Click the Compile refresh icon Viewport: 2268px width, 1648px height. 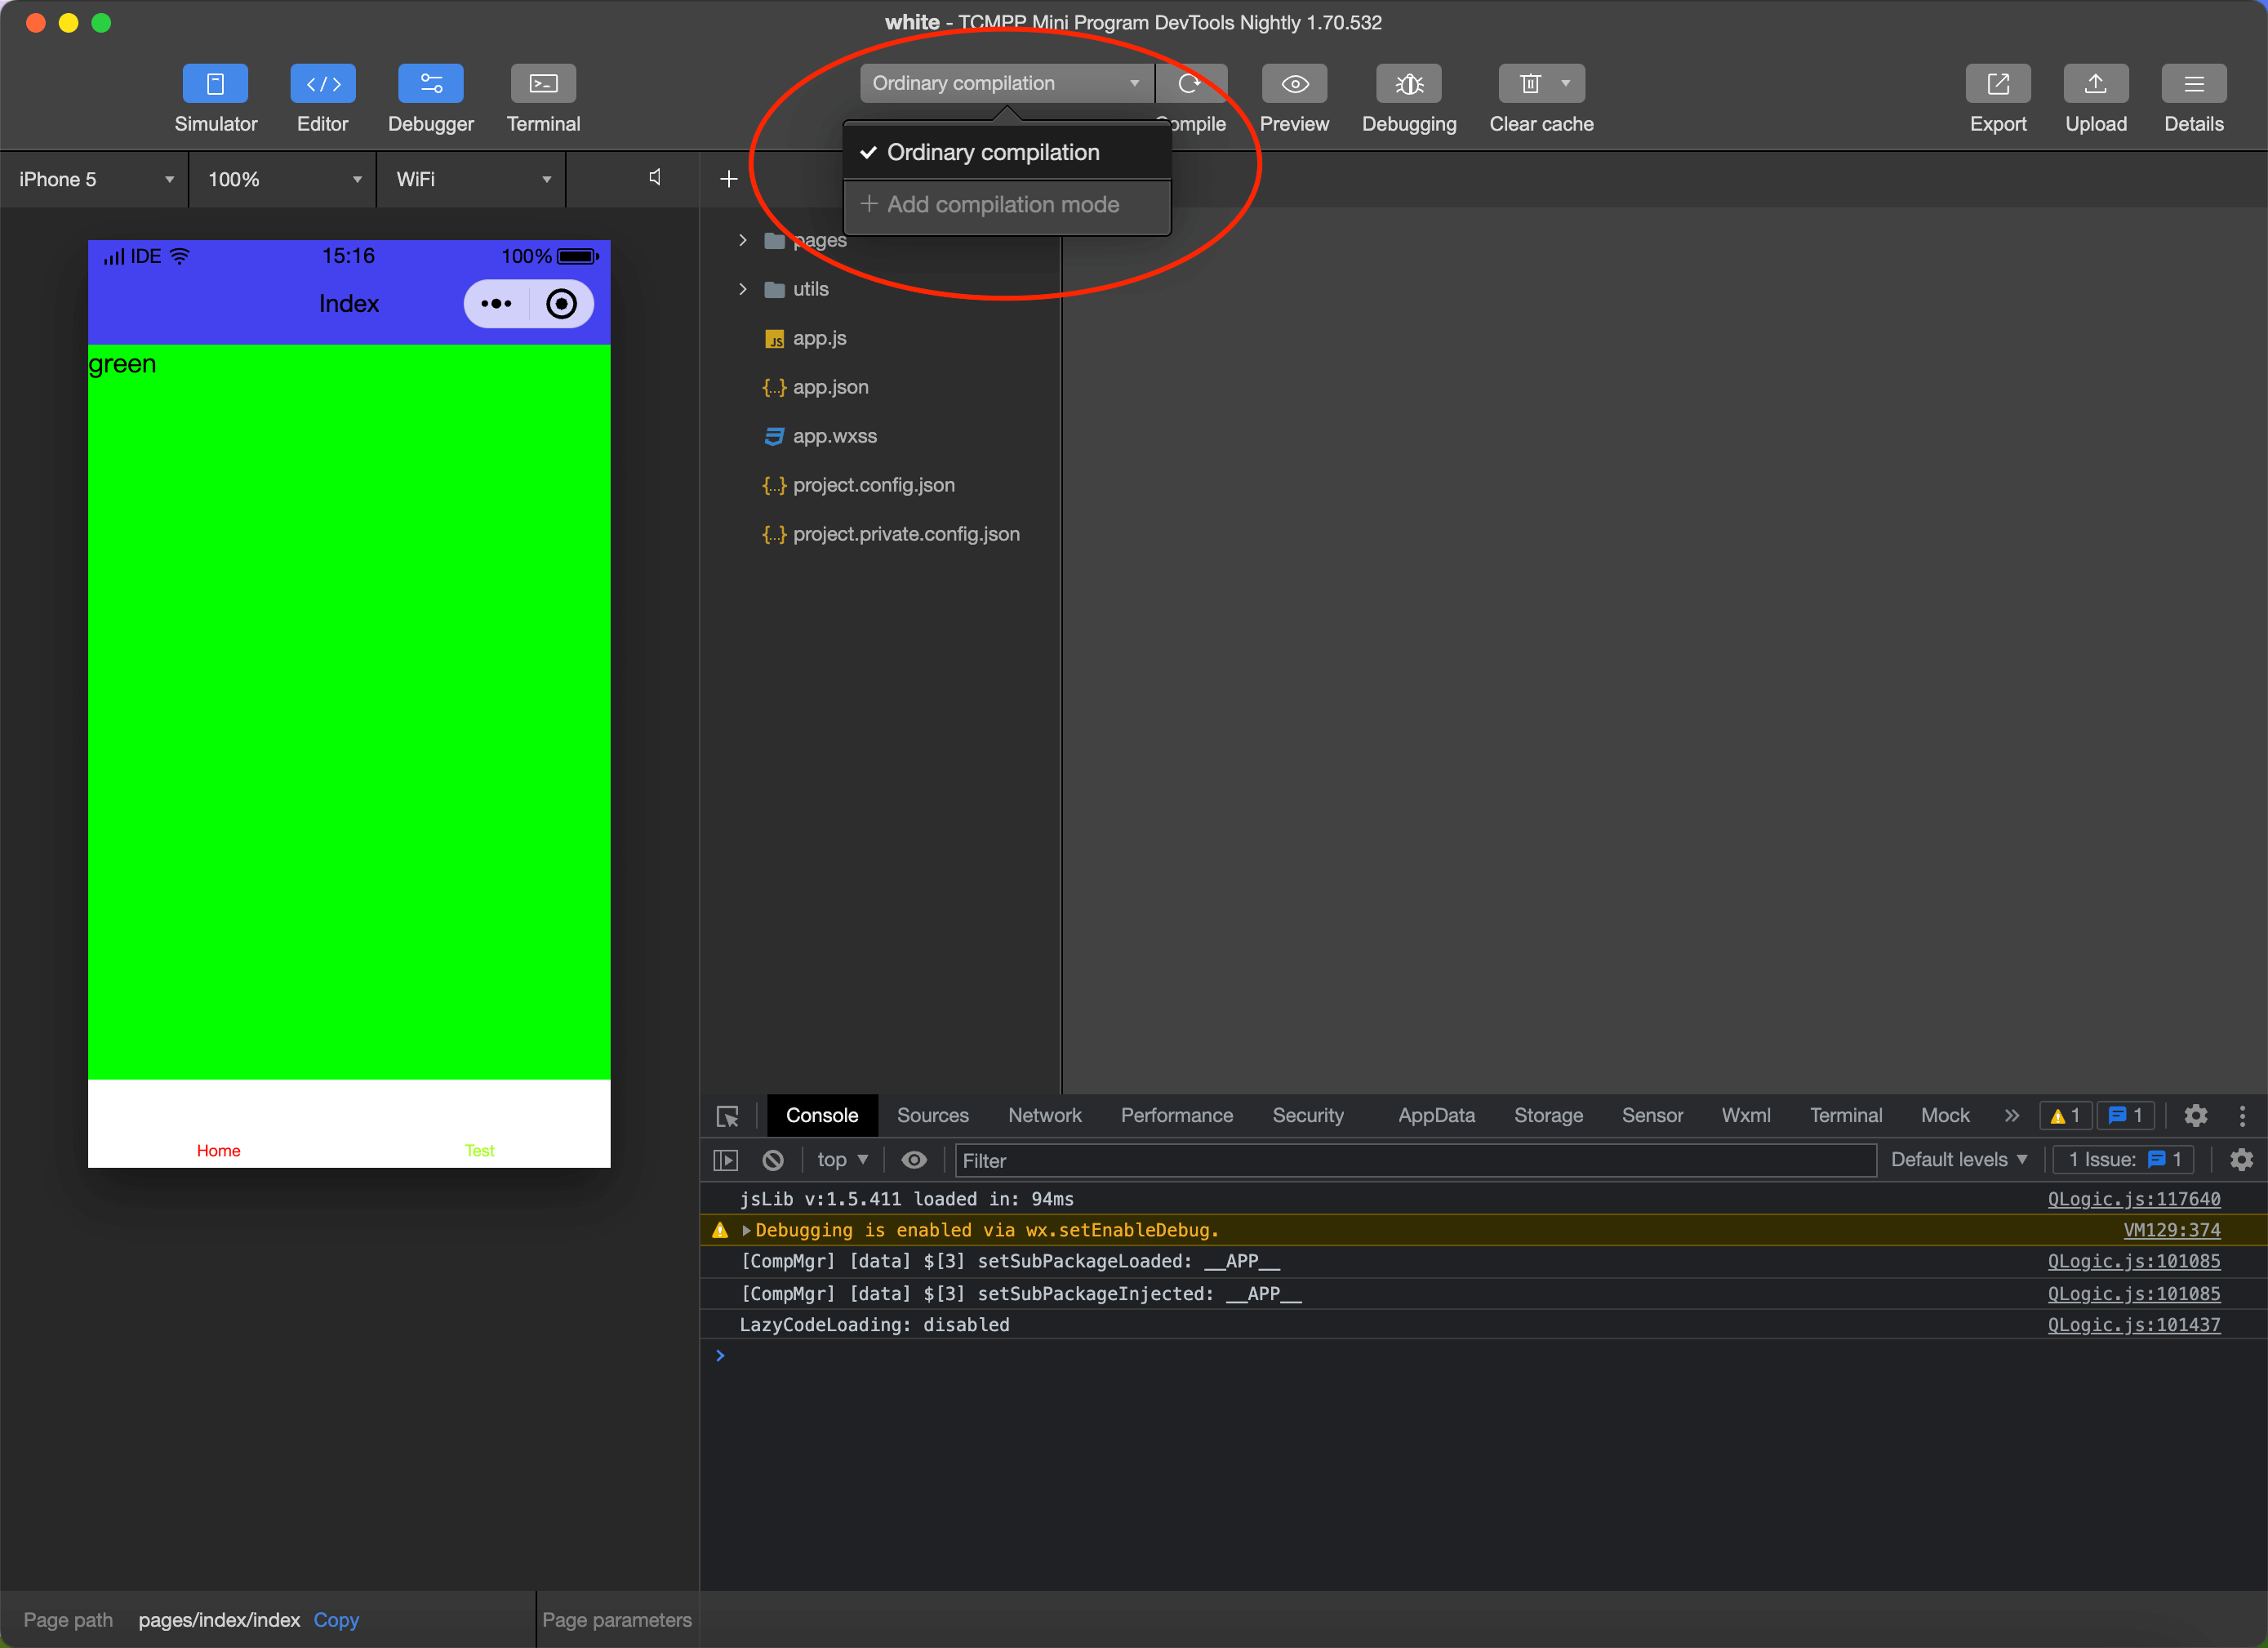pos(1190,84)
